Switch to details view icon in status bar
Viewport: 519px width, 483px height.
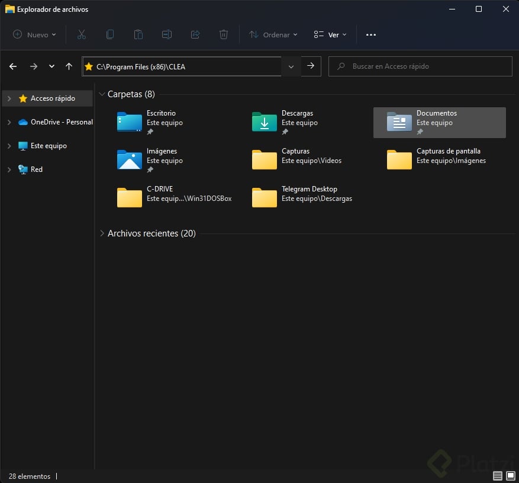(498, 476)
